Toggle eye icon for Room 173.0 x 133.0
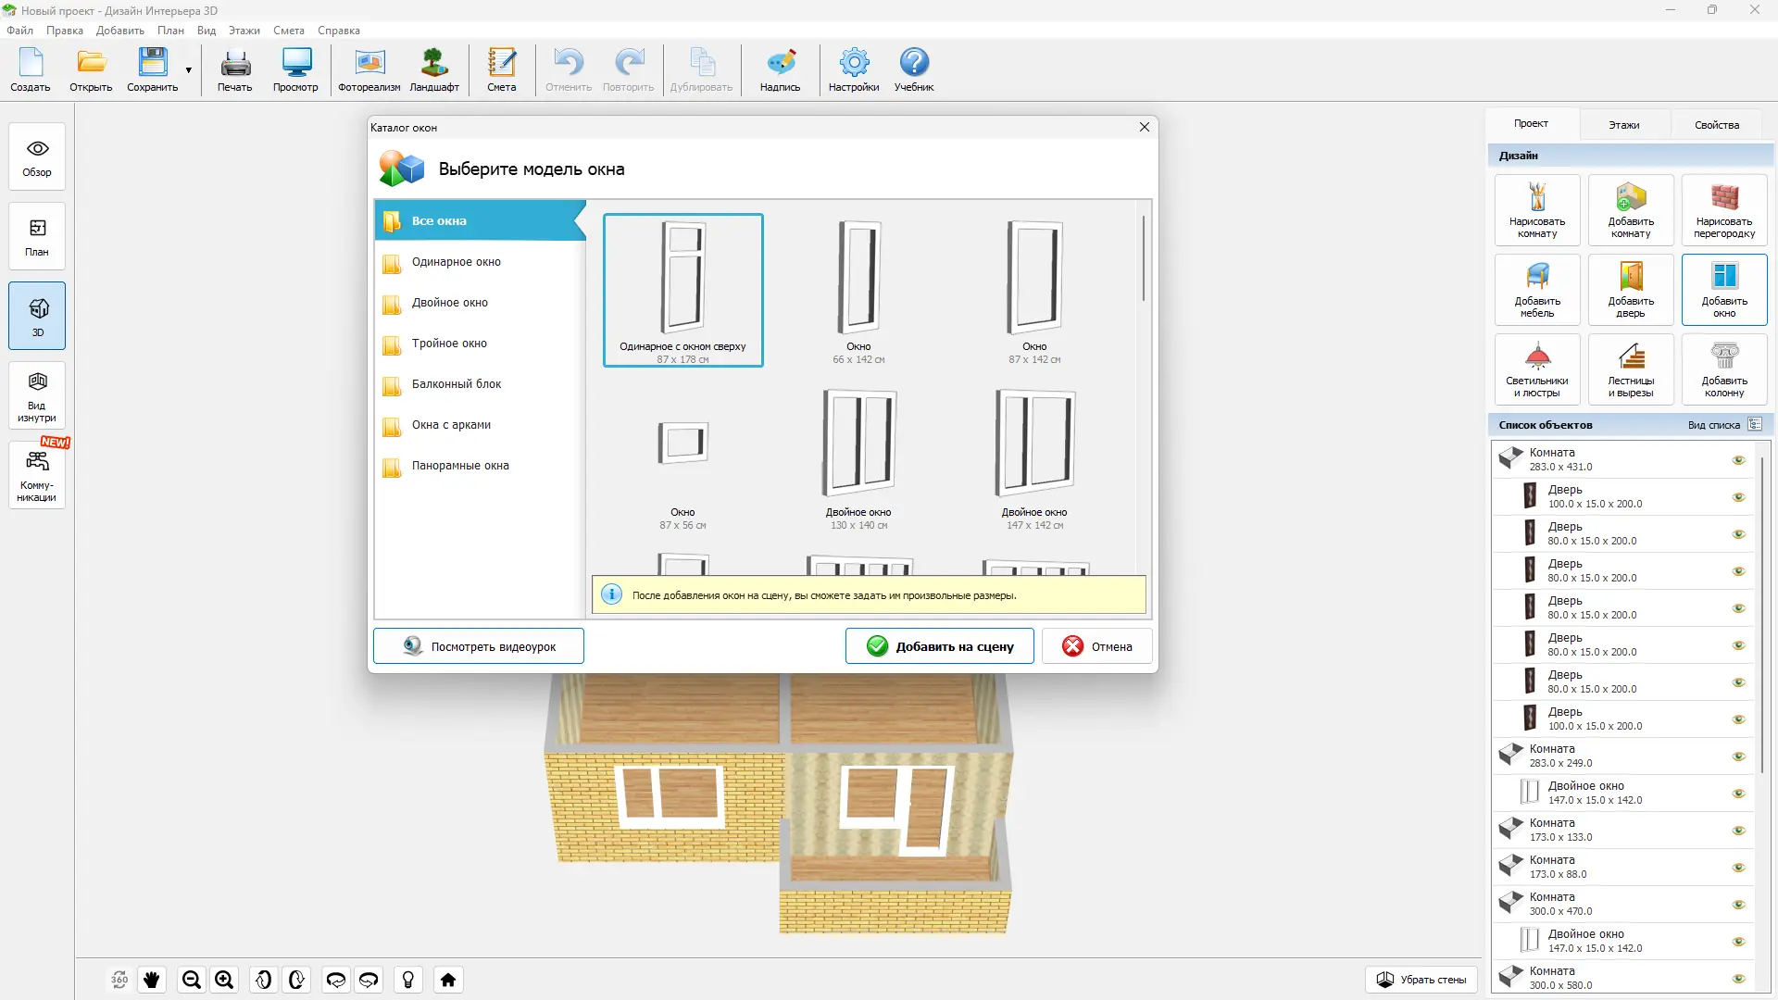Image resolution: width=1778 pixels, height=1000 pixels. 1738,831
